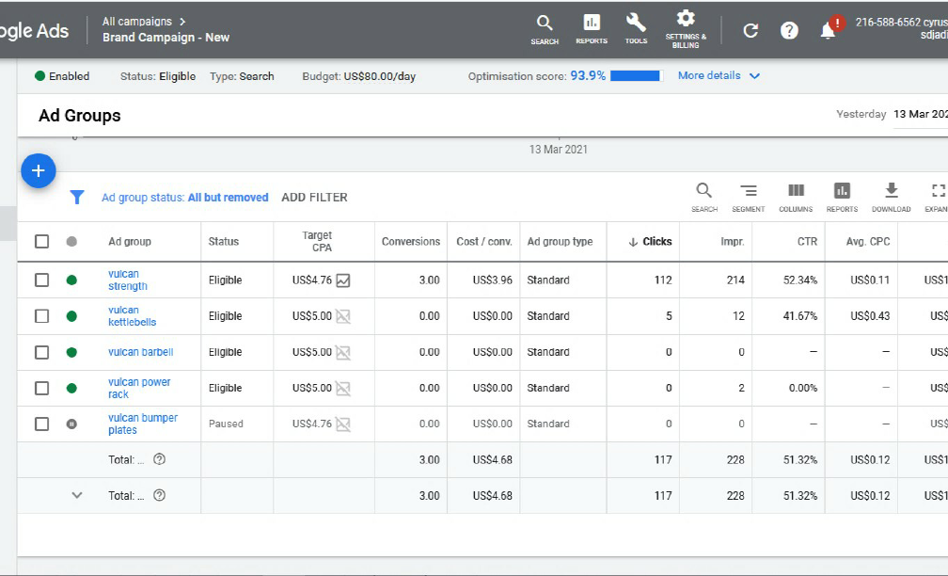Click the simulator icon in vulcan barbell row

click(x=342, y=352)
